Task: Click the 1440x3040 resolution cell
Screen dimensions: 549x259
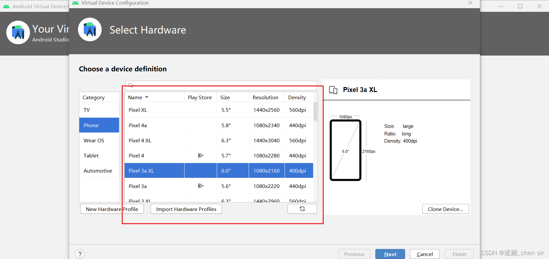Action: [266, 140]
